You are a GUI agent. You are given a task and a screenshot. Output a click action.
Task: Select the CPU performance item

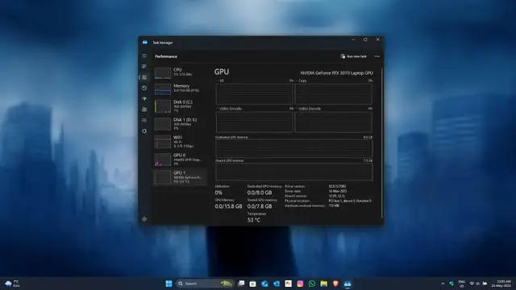tap(180, 72)
